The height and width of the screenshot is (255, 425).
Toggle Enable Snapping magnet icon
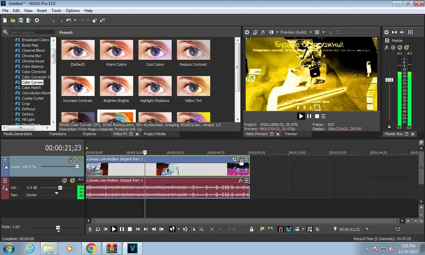tap(281, 229)
